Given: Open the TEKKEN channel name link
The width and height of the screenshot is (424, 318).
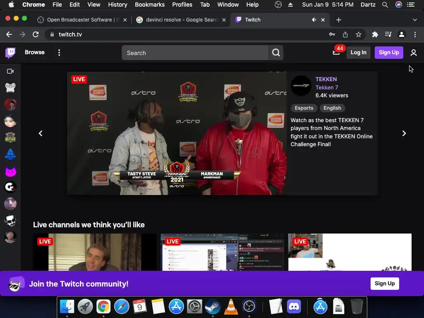Looking at the screenshot, I should click(x=326, y=79).
